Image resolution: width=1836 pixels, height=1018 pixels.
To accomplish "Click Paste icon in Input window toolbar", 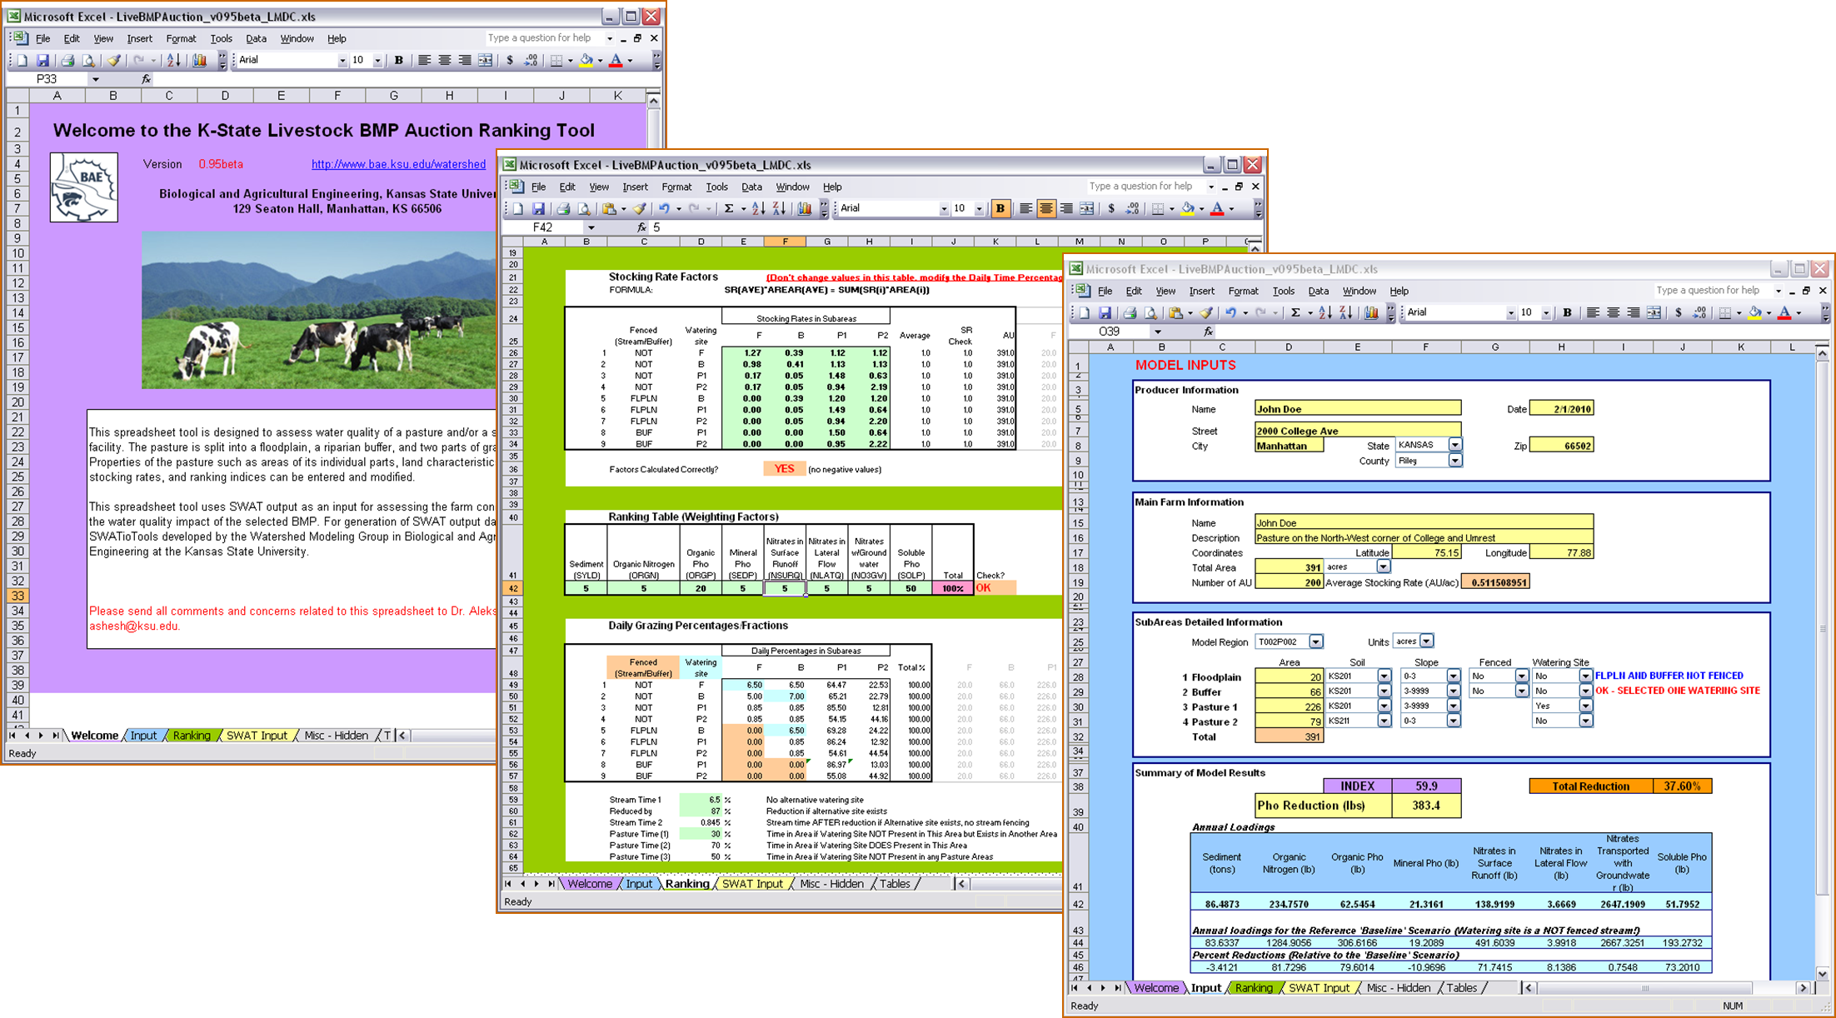I will 1175,313.
